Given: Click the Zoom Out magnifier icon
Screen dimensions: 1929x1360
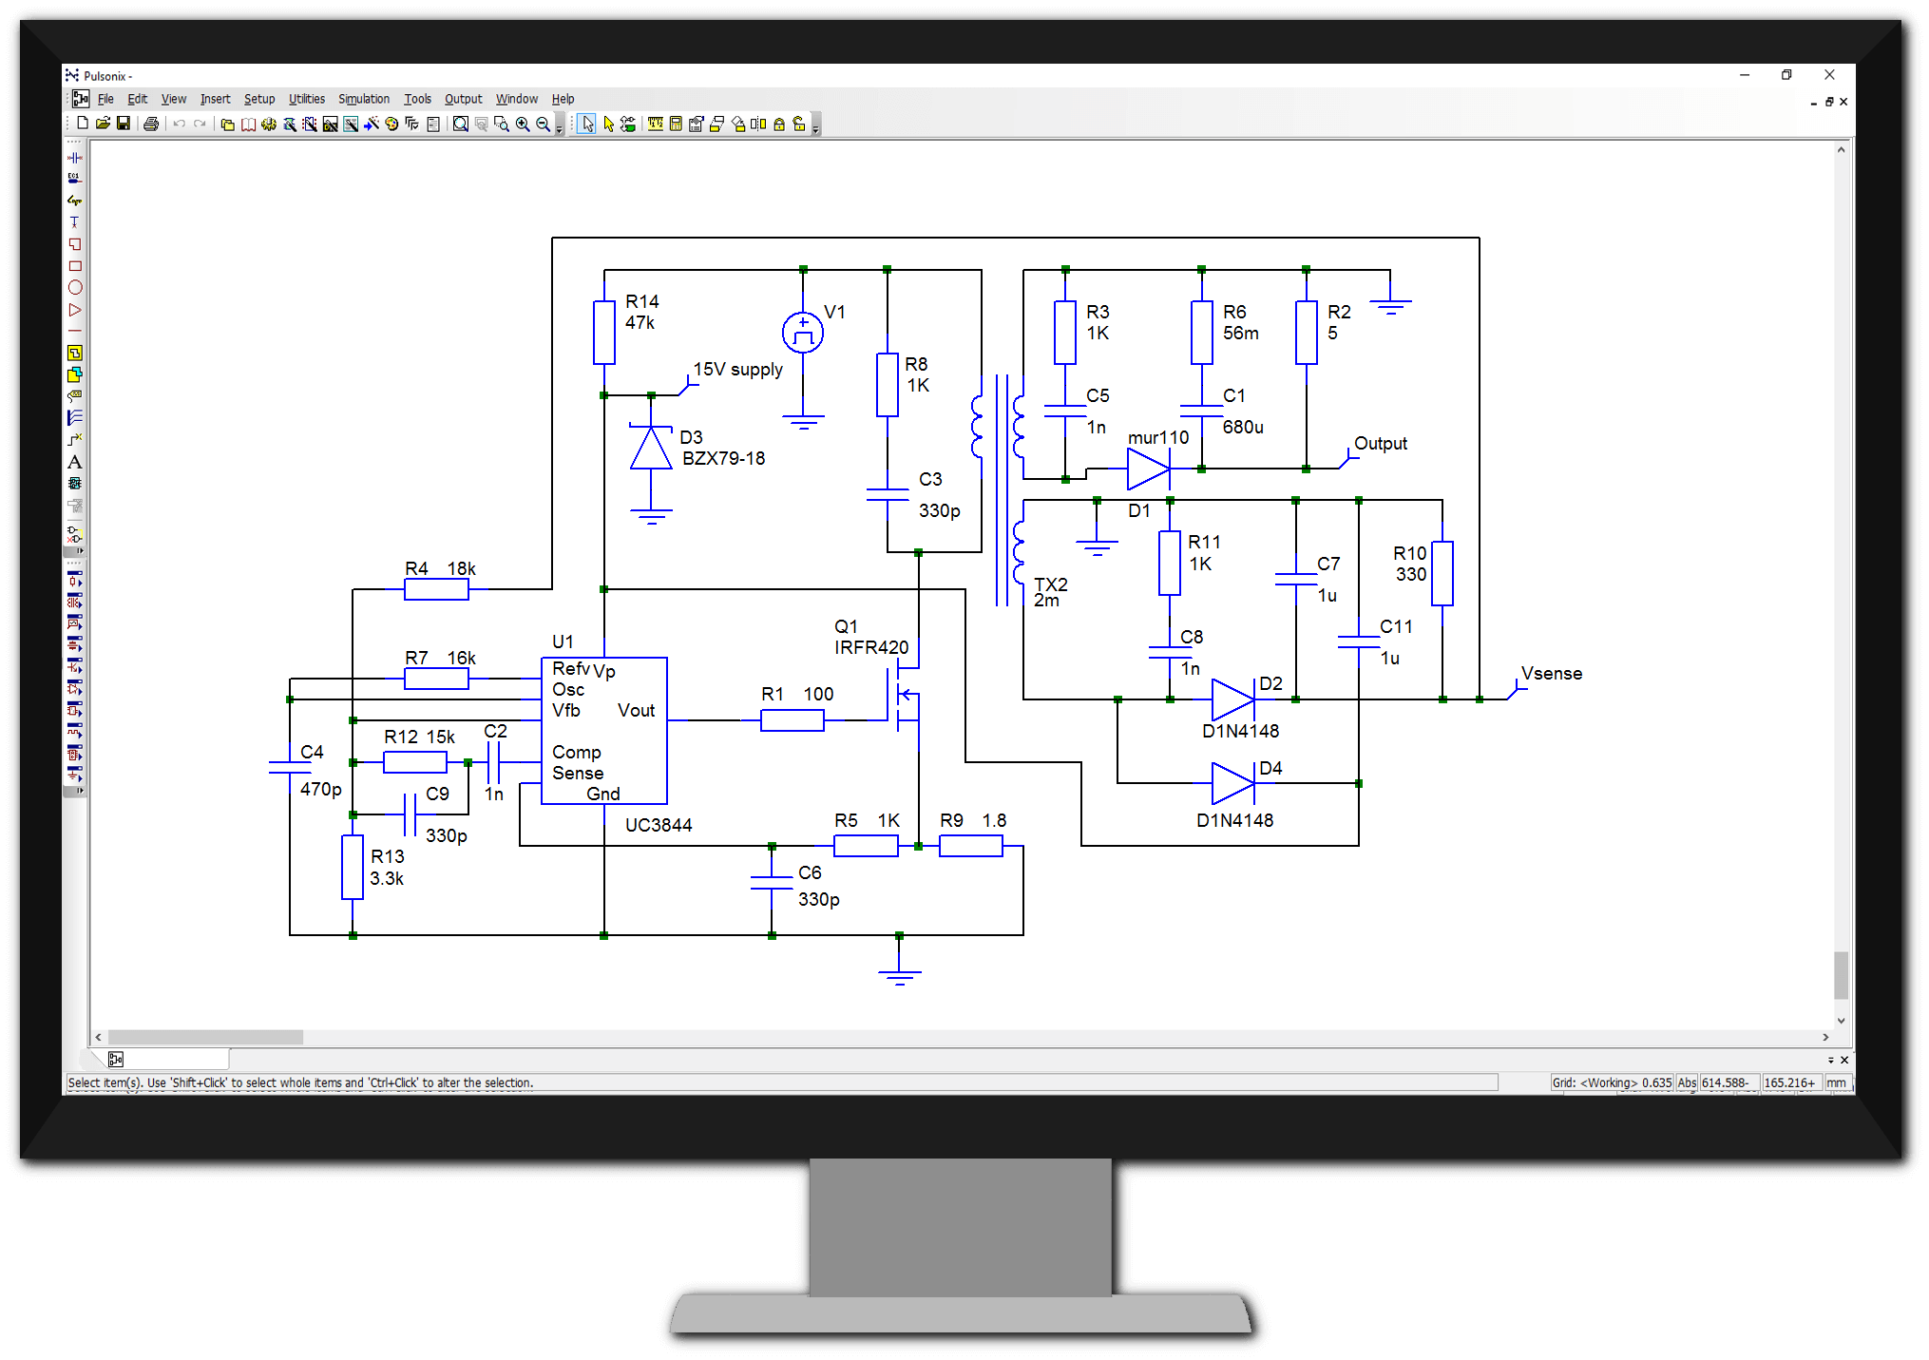Looking at the screenshot, I should click(543, 124).
